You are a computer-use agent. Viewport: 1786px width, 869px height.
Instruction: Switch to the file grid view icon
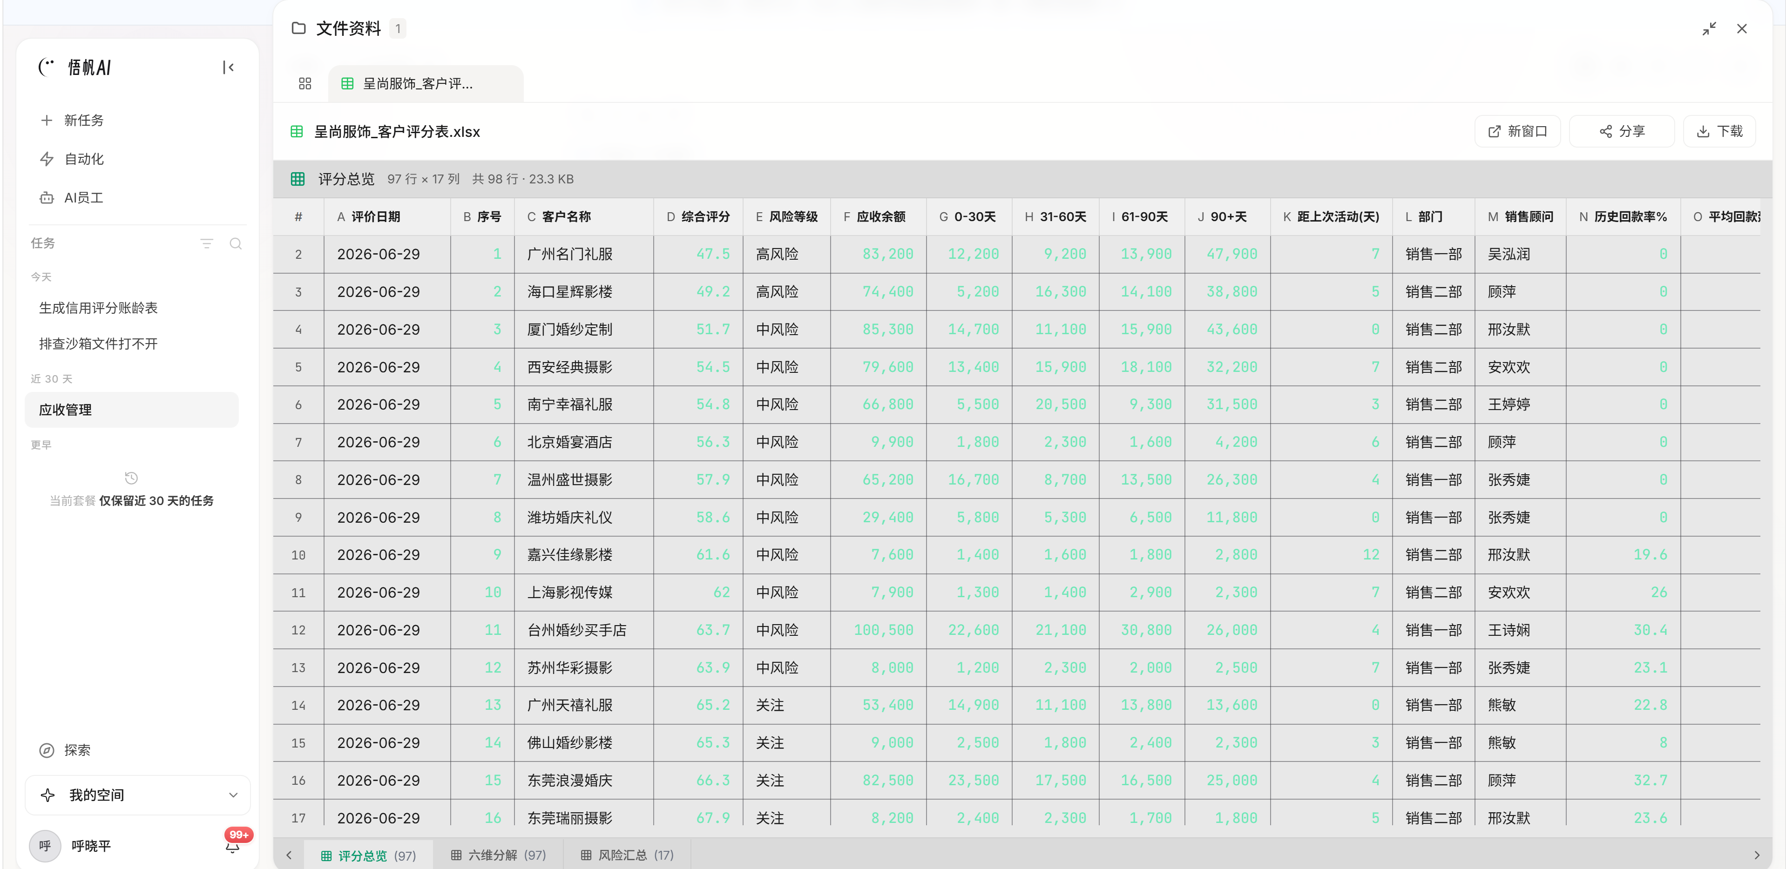(305, 83)
